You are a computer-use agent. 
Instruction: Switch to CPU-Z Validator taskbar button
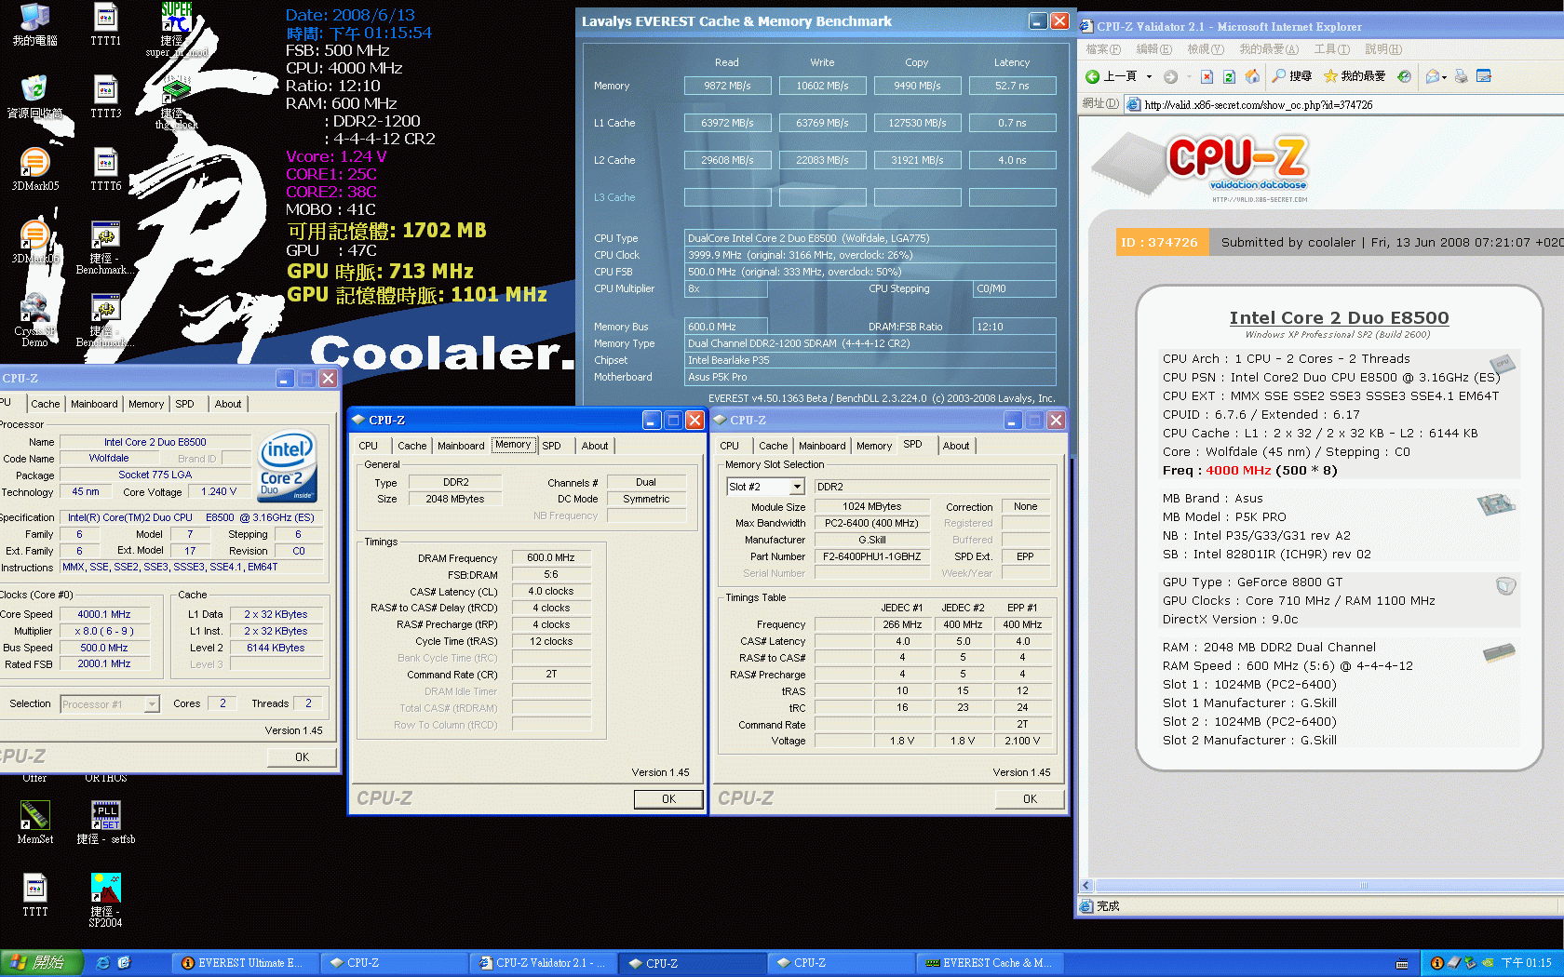pos(543,963)
